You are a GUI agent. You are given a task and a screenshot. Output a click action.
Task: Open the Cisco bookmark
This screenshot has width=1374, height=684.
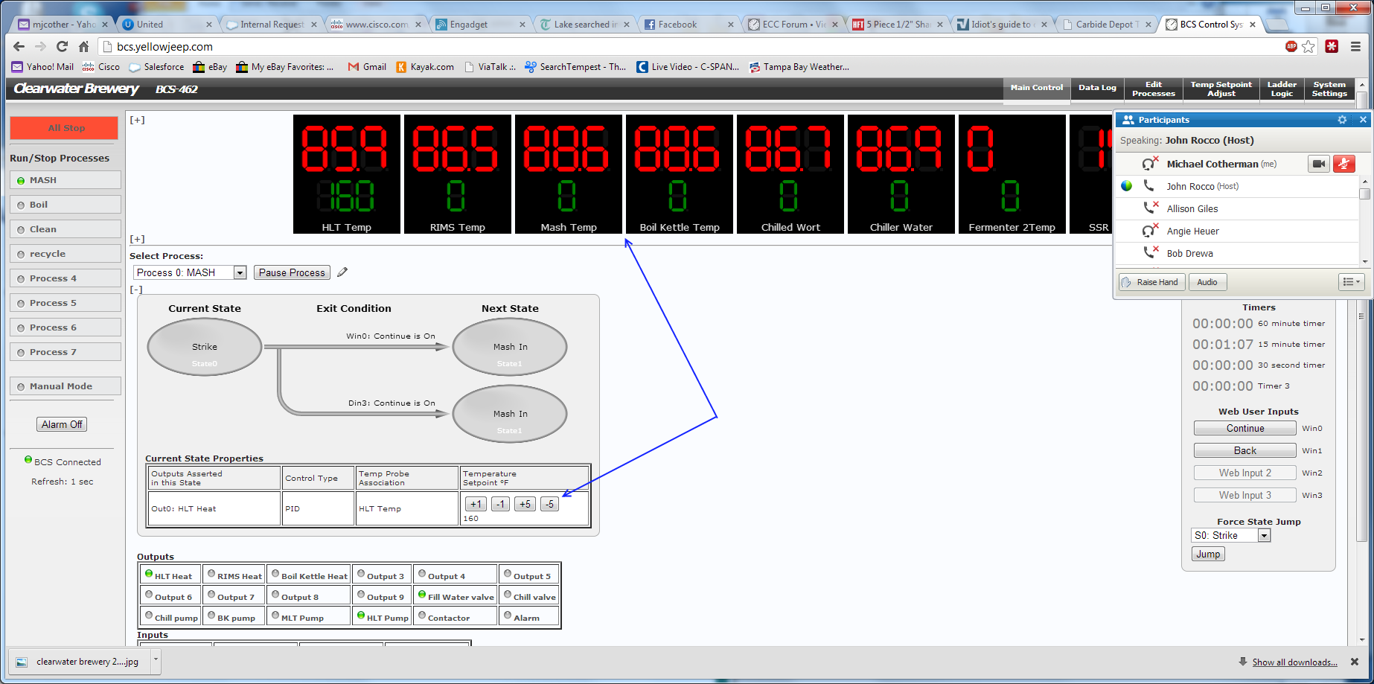coord(101,67)
